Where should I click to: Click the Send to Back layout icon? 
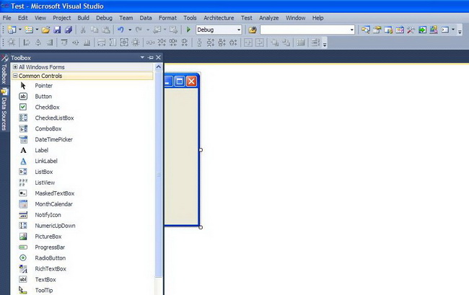[286, 43]
